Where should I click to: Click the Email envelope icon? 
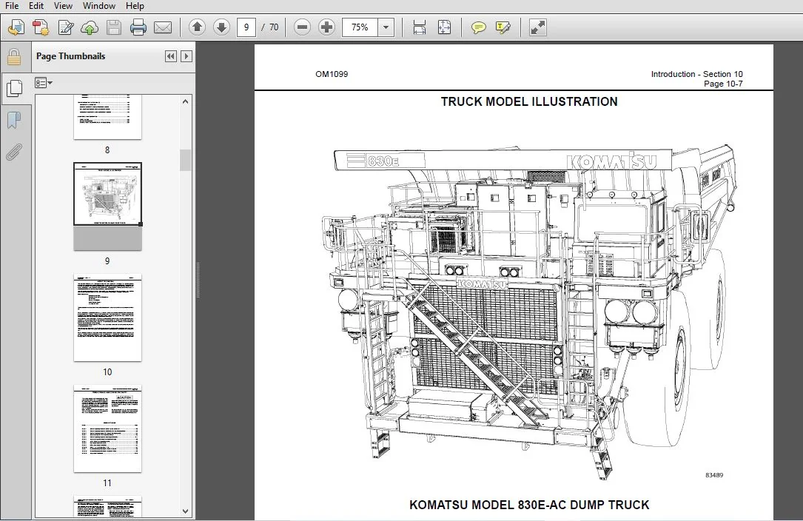[x=163, y=27]
